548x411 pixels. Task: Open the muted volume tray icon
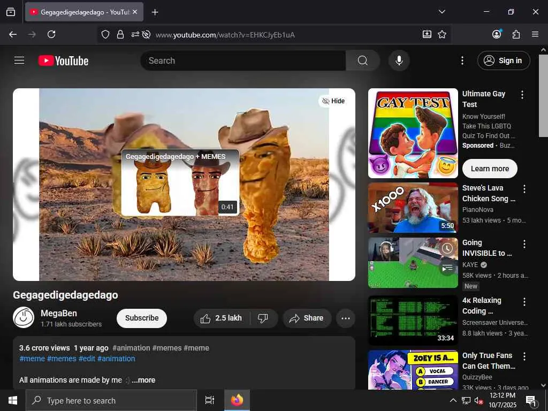[478, 400]
